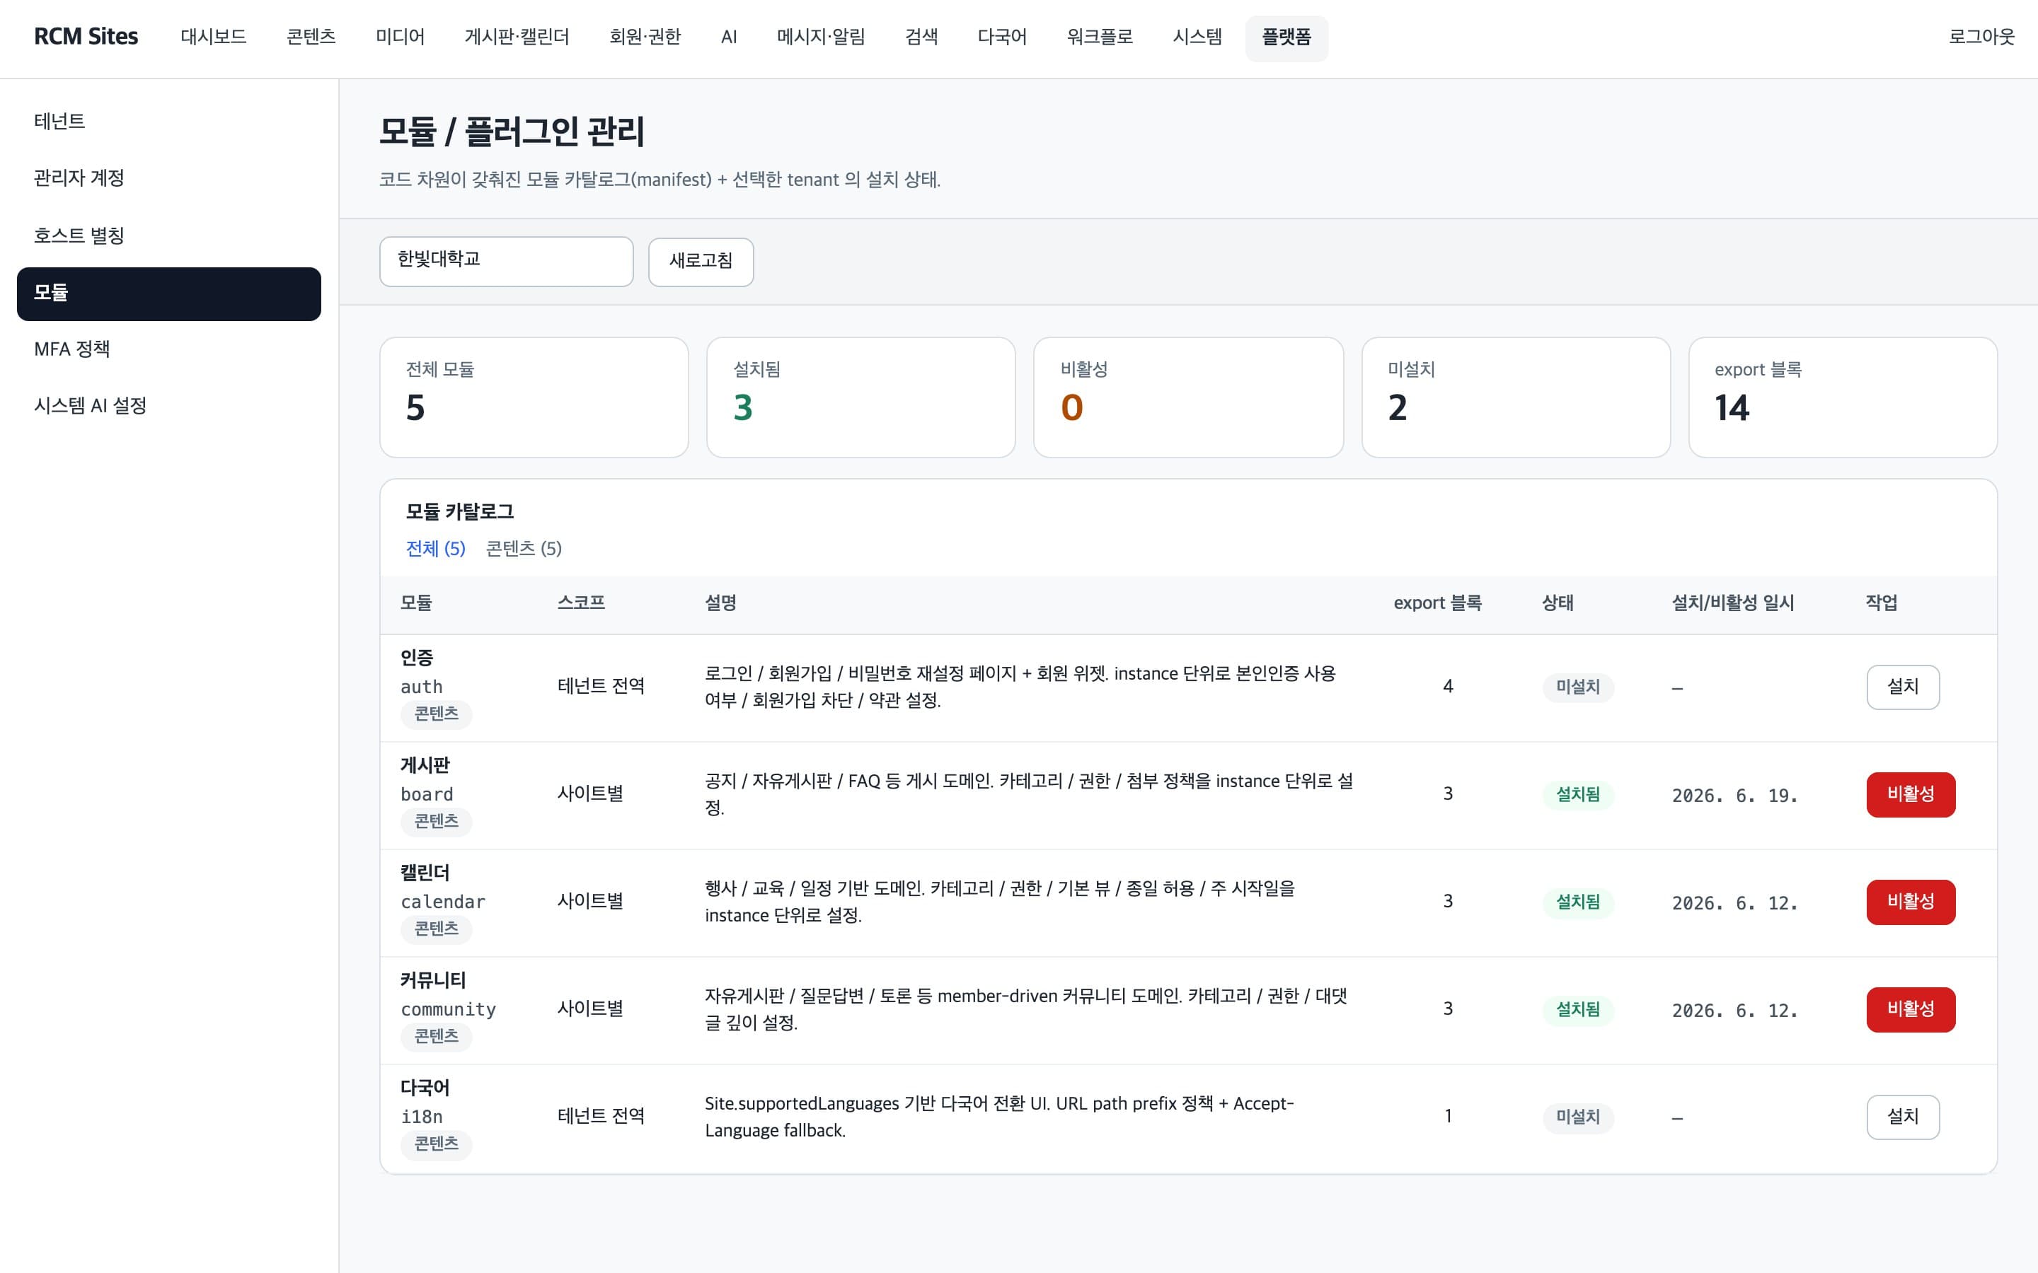The image size is (2038, 1273).
Task: Open 시스템 AI 설정 in the sidebar
Action: pyautogui.click(x=168, y=406)
